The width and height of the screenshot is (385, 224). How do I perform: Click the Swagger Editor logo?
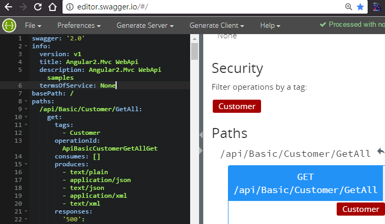[9, 26]
